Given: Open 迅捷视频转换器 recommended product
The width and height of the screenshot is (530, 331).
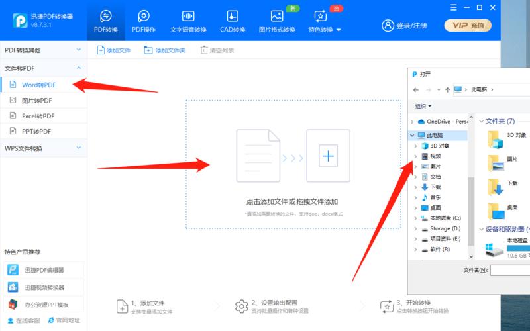Looking at the screenshot, I should (44, 287).
